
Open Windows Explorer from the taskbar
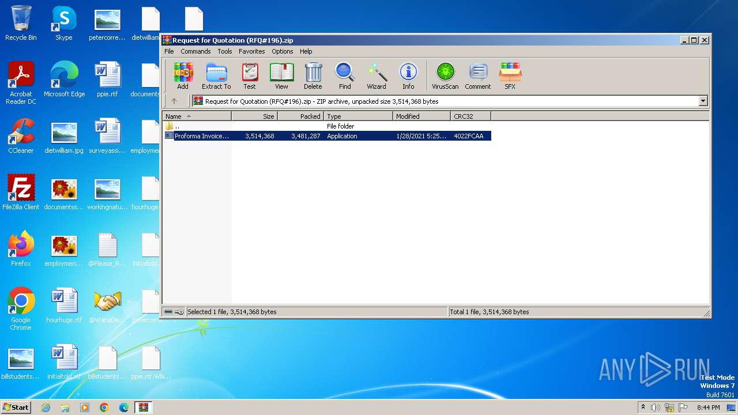tap(65, 408)
